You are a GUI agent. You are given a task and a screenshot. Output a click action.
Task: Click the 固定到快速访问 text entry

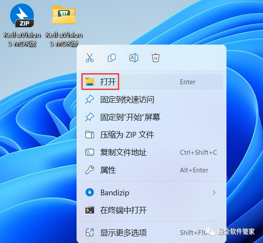pyautogui.click(x=127, y=100)
